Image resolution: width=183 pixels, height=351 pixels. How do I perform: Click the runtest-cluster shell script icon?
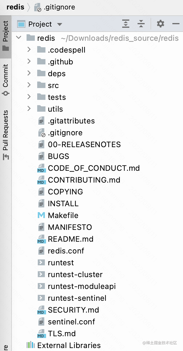(41, 274)
